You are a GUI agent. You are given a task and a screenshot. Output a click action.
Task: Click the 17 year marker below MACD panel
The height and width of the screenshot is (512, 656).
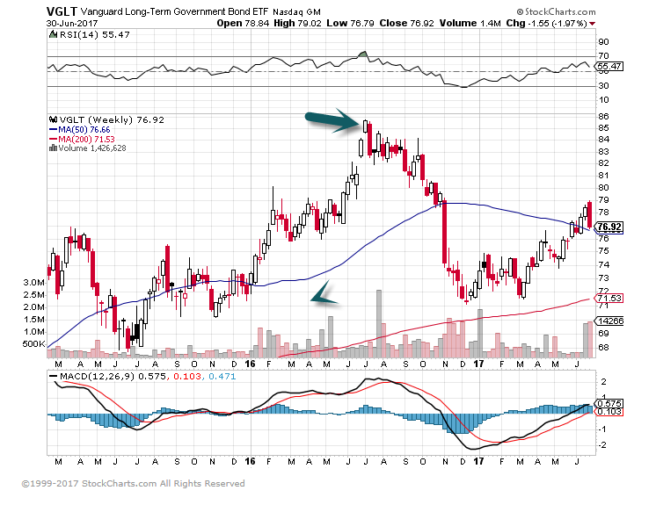(478, 461)
